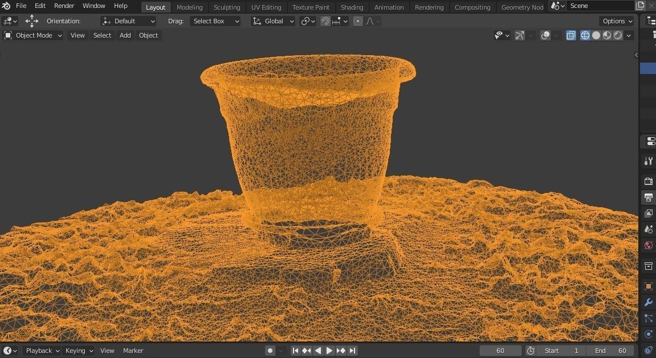Open the viewport Add menu
656x358 pixels.
point(125,35)
